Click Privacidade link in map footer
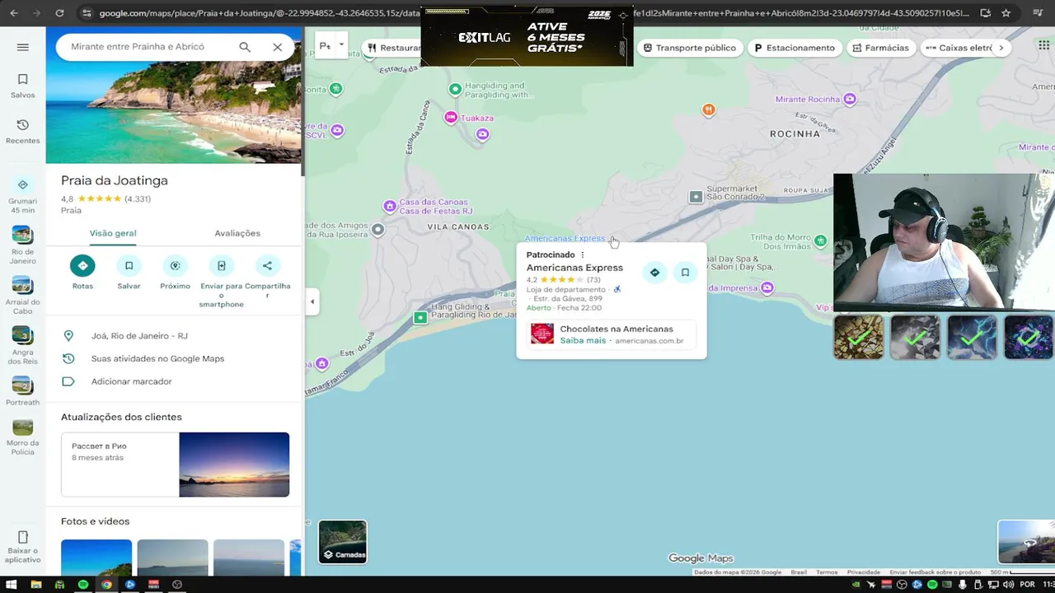 [864, 572]
